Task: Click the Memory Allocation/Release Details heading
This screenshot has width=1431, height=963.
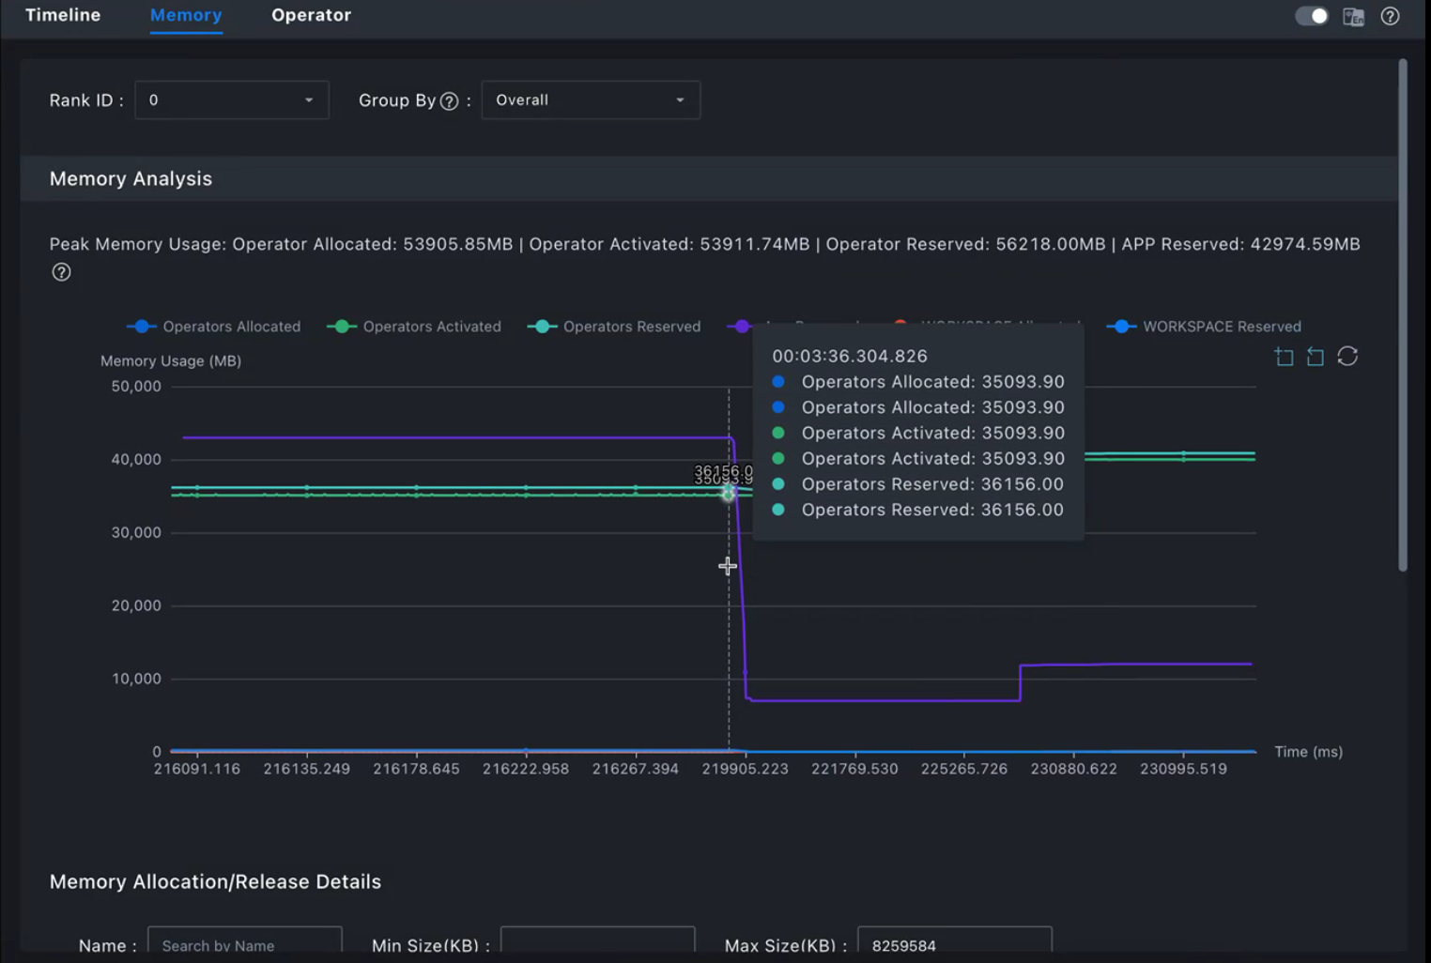Action: 215,881
